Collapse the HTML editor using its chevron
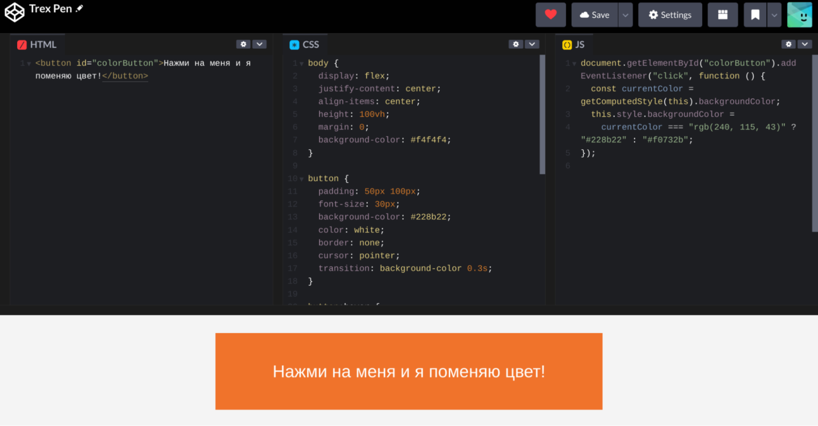The height and width of the screenshot is (426, 818). tap(260, 44)
